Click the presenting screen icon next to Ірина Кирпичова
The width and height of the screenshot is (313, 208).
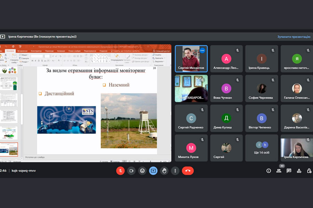2,37
